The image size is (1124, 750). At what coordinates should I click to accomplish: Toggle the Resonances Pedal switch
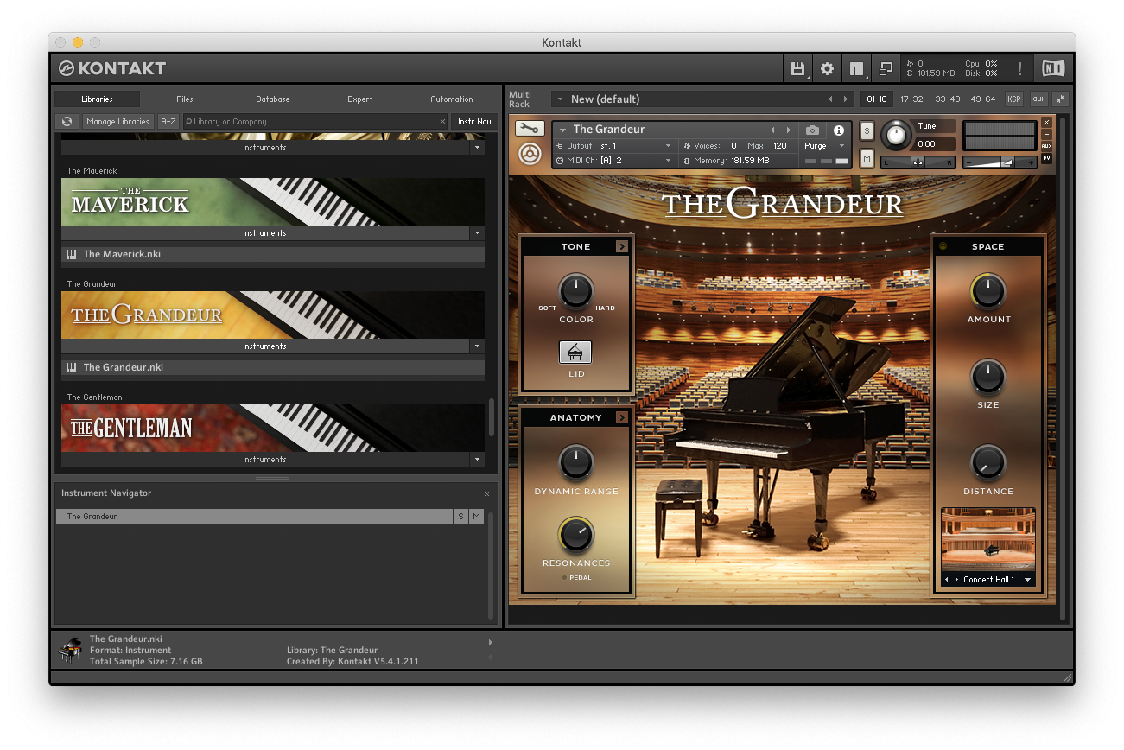point(565,578)
